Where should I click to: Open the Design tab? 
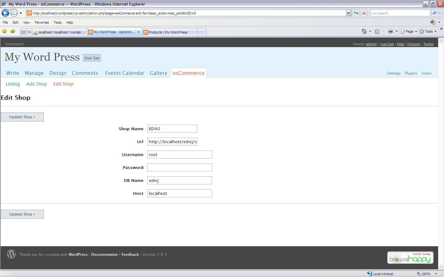[58, 73]
